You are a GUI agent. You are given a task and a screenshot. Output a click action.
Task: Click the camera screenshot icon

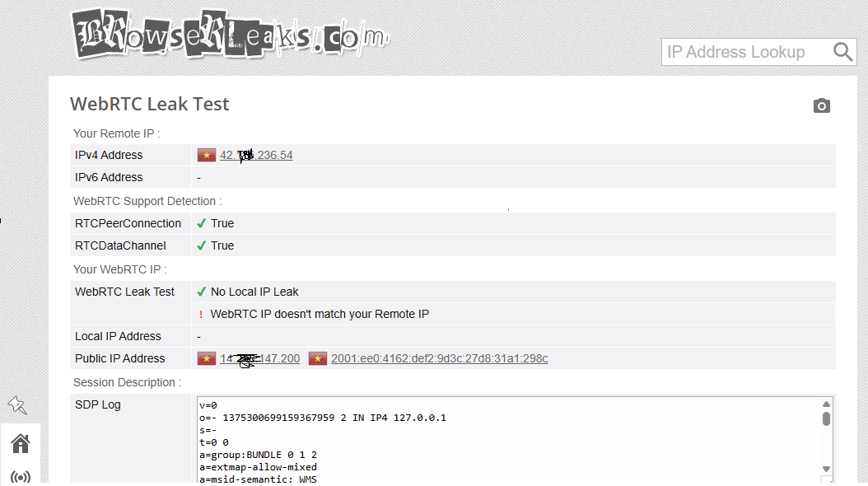pyautogui.click(x=821, y=105)
